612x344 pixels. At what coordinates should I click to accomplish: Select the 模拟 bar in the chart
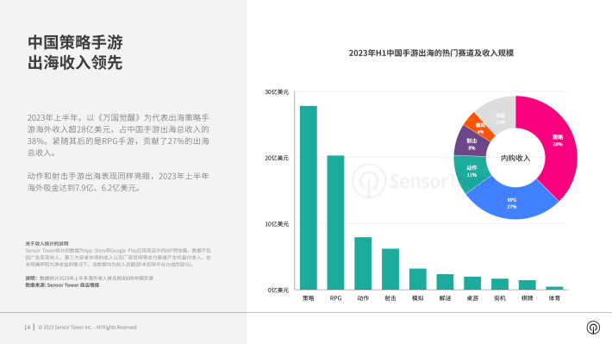[418, 279]
